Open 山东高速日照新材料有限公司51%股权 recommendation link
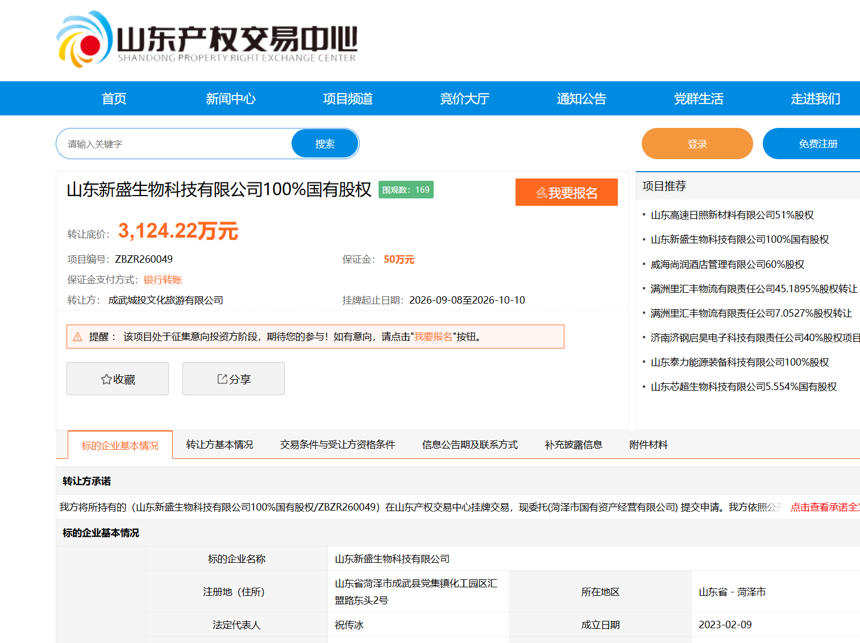 coord(732,215)
